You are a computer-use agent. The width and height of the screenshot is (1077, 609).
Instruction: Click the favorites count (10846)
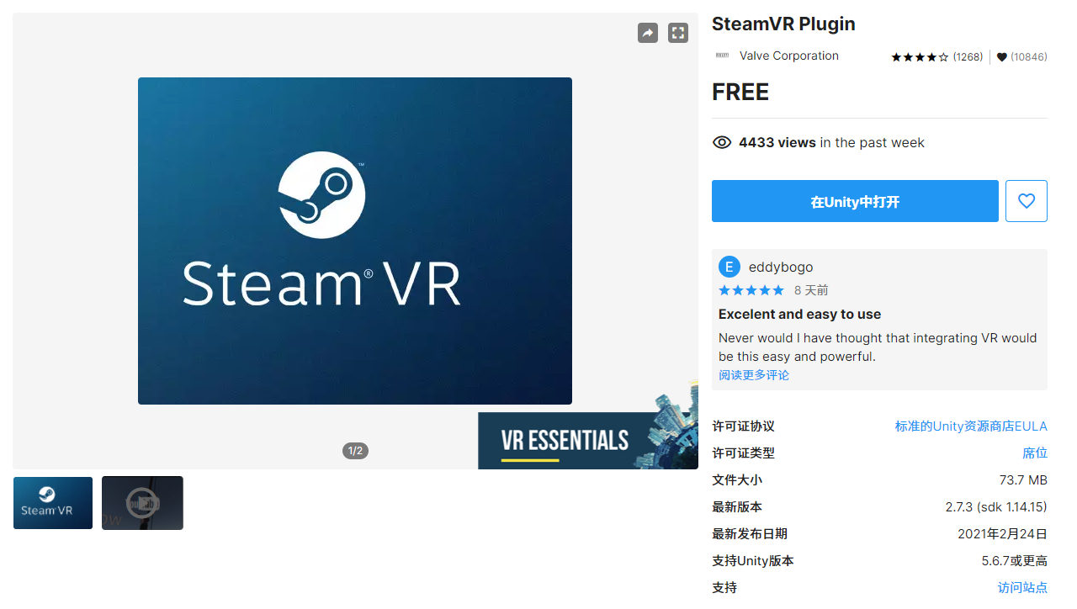(x=1029, y=57)
